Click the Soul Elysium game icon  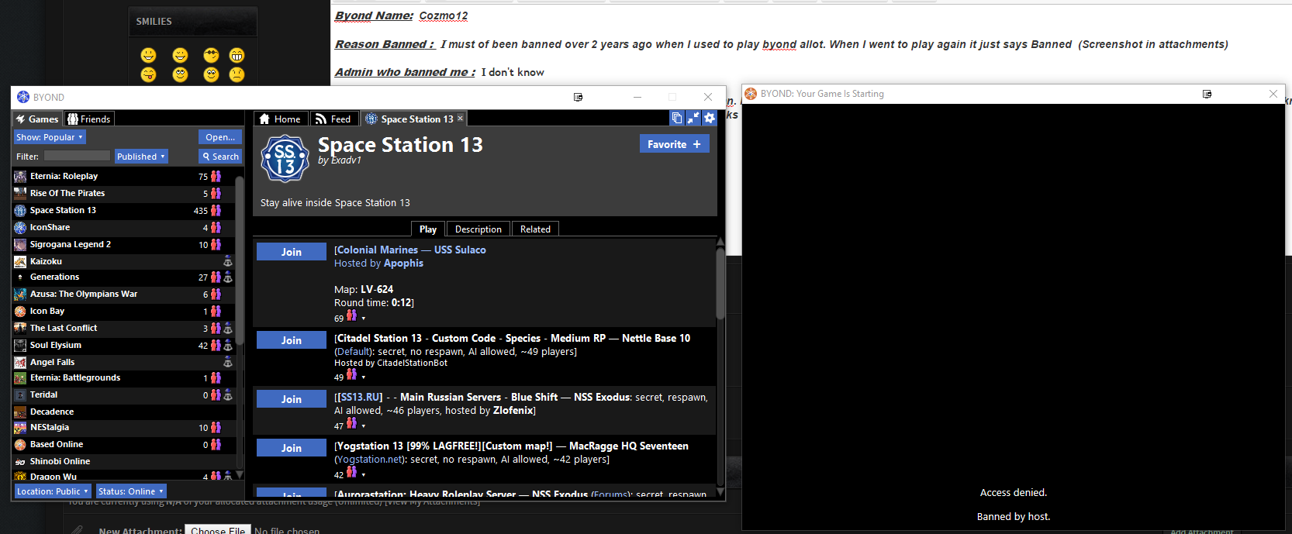(20, 346)
